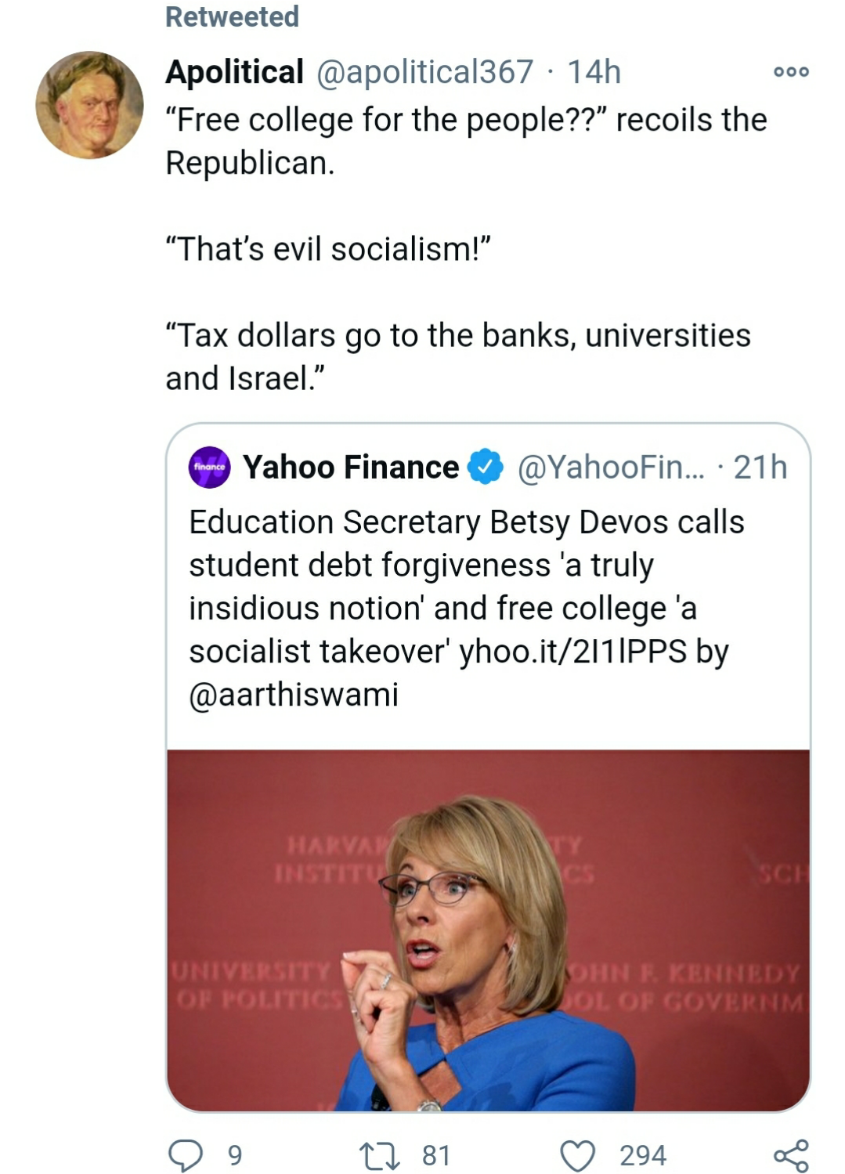Click the blue verified badge
Viewport: 845px width, 1174px height.
486,468
